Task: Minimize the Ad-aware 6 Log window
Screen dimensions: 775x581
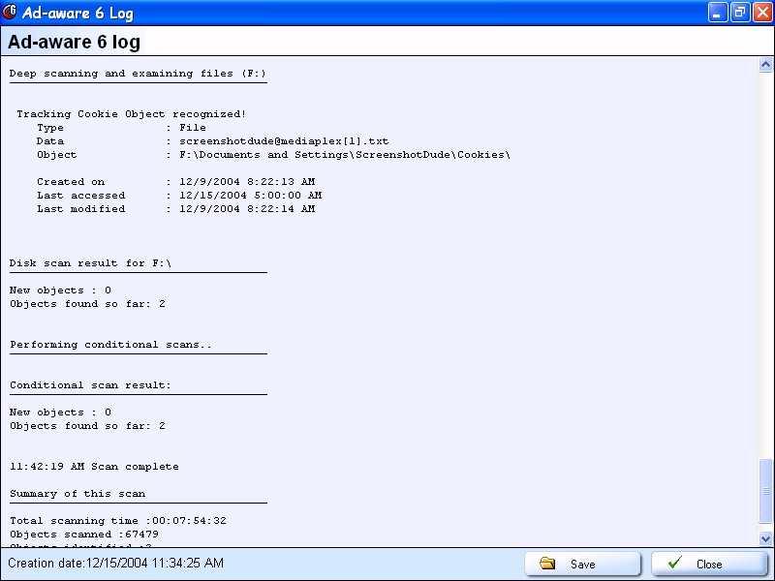Action: point(718,13)
